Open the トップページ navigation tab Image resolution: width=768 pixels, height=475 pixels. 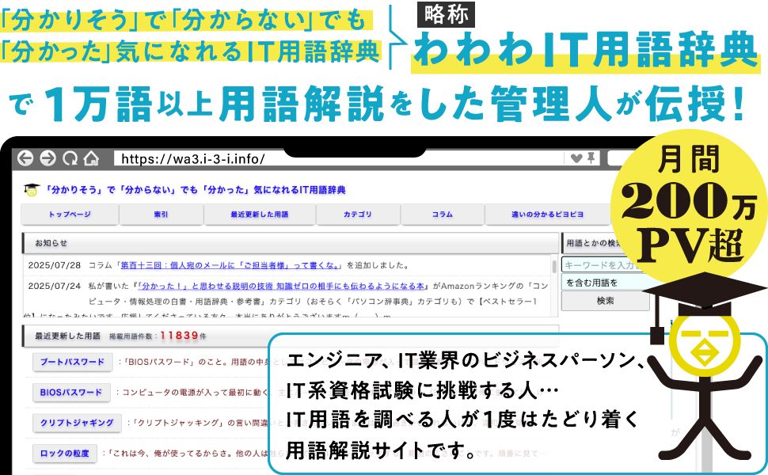pos(70,215)
